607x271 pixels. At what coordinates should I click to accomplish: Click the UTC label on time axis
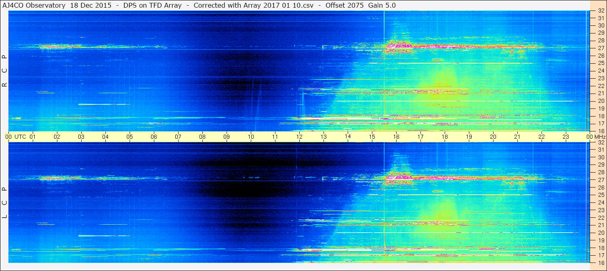20,137
